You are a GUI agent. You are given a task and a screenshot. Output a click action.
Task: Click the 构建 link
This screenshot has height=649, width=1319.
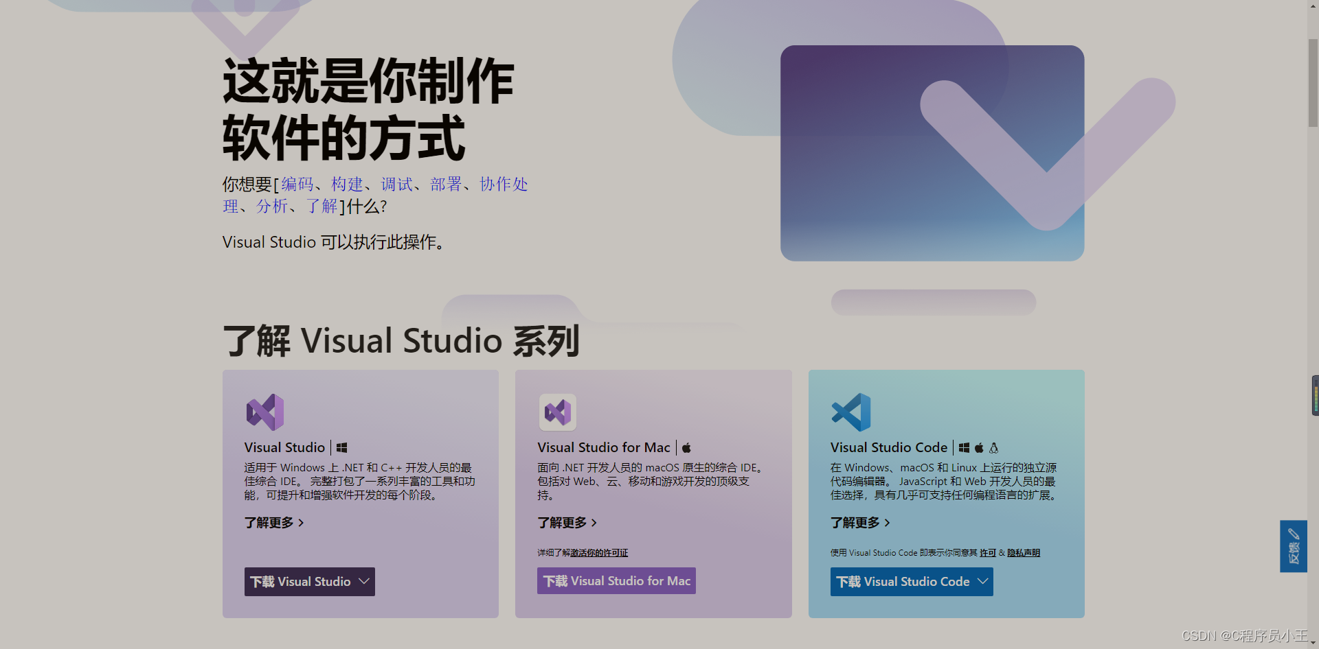click(347, 185)
